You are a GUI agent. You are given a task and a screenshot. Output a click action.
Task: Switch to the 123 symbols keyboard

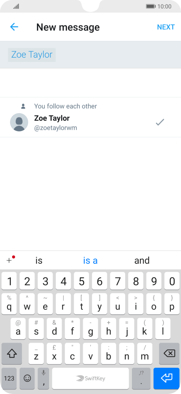click(x=9, y=379)
